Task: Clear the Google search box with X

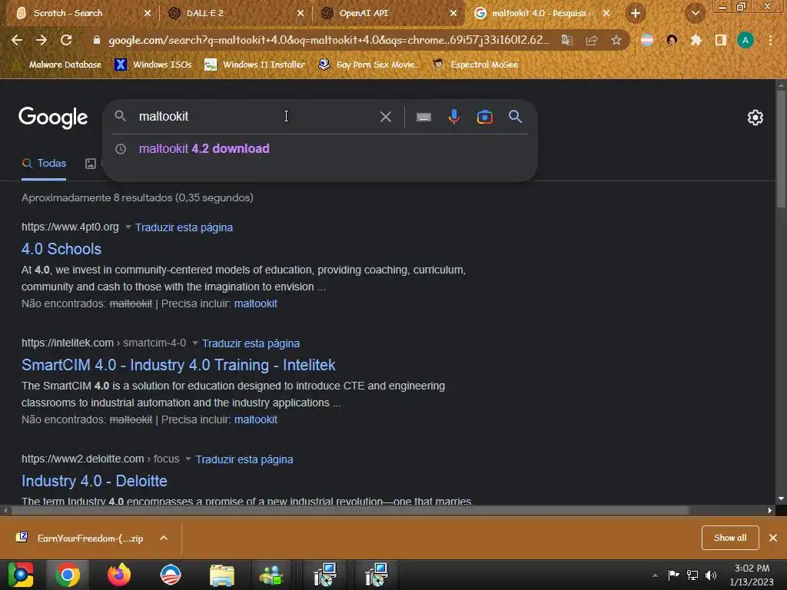Action: click(386, 117)
